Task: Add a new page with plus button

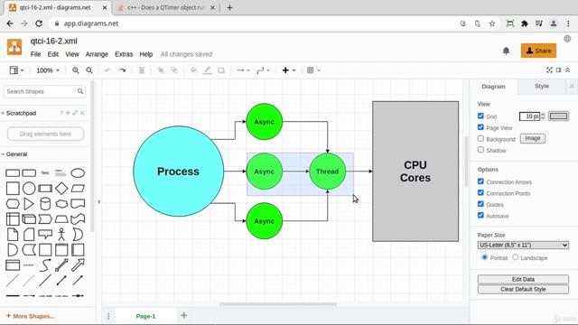Action: (184, 315)
